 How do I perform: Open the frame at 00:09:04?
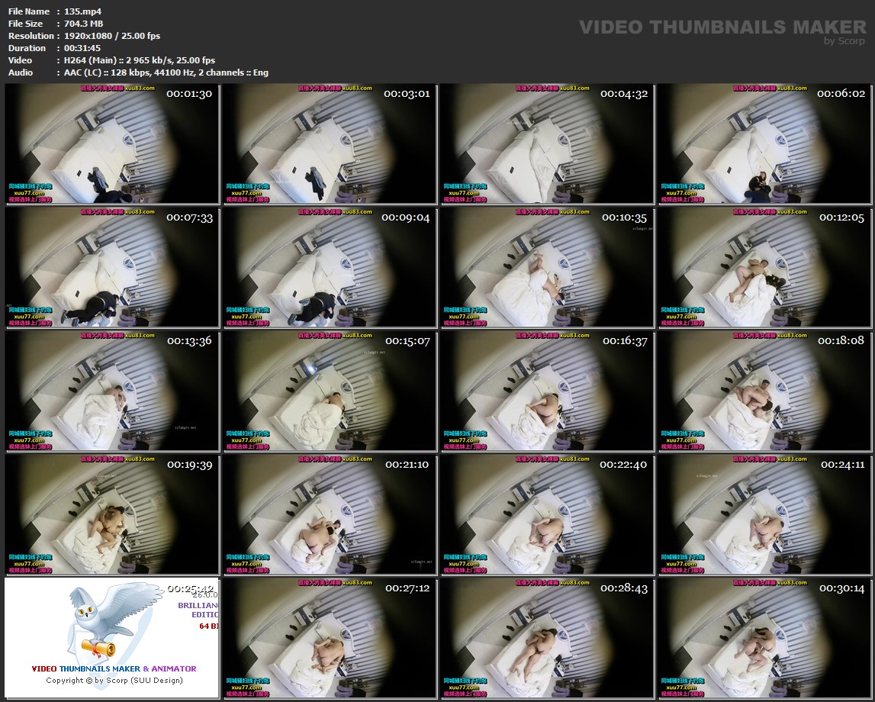(x=330, y=267)
